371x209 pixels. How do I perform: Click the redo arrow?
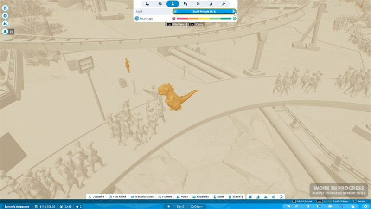click(297, 206)
